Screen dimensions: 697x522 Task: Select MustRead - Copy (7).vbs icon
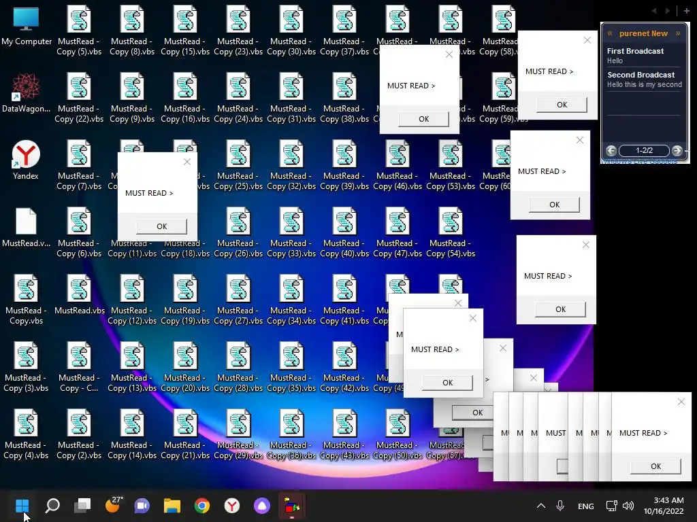pos(79,166)
